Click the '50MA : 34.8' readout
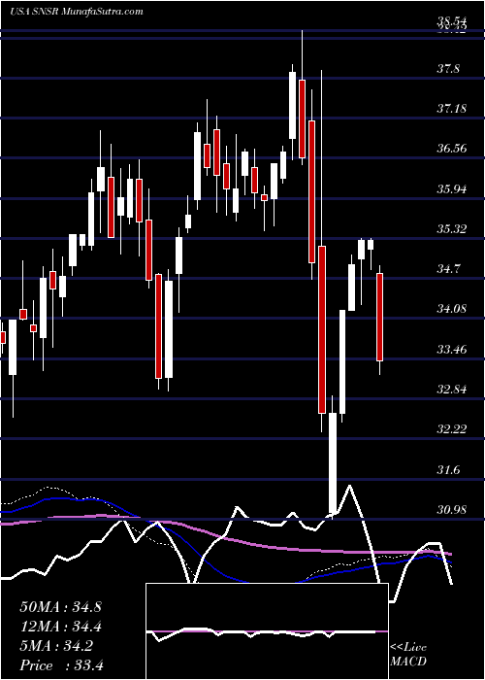Image resolution: width=485 pixels, height=680 pixels. click(x=60, y=607)
